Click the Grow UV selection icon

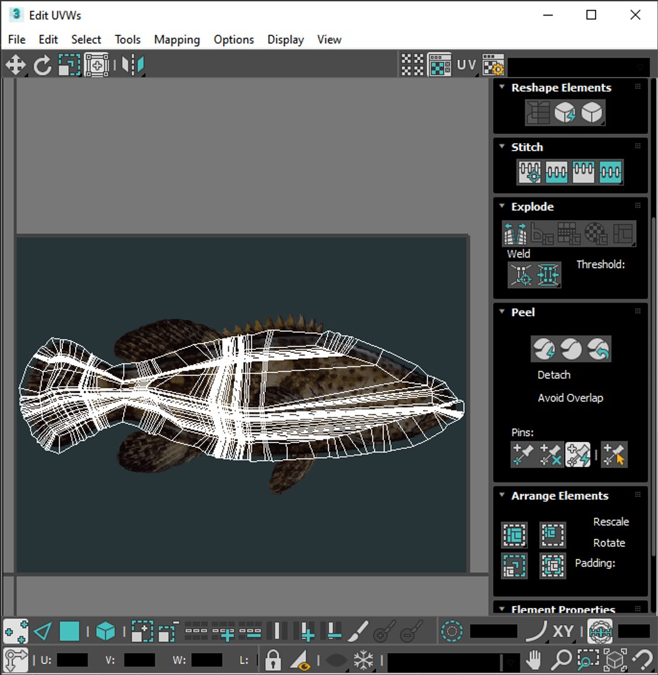tap(142, 631)
